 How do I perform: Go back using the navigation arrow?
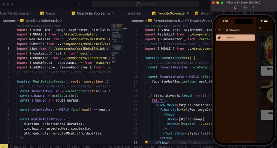pyautogui.click(x=80, y=4)
